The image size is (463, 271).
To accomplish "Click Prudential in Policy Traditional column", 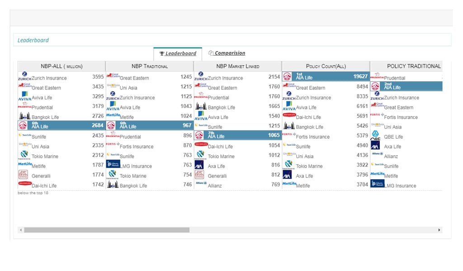I will (x=406, y=77).
